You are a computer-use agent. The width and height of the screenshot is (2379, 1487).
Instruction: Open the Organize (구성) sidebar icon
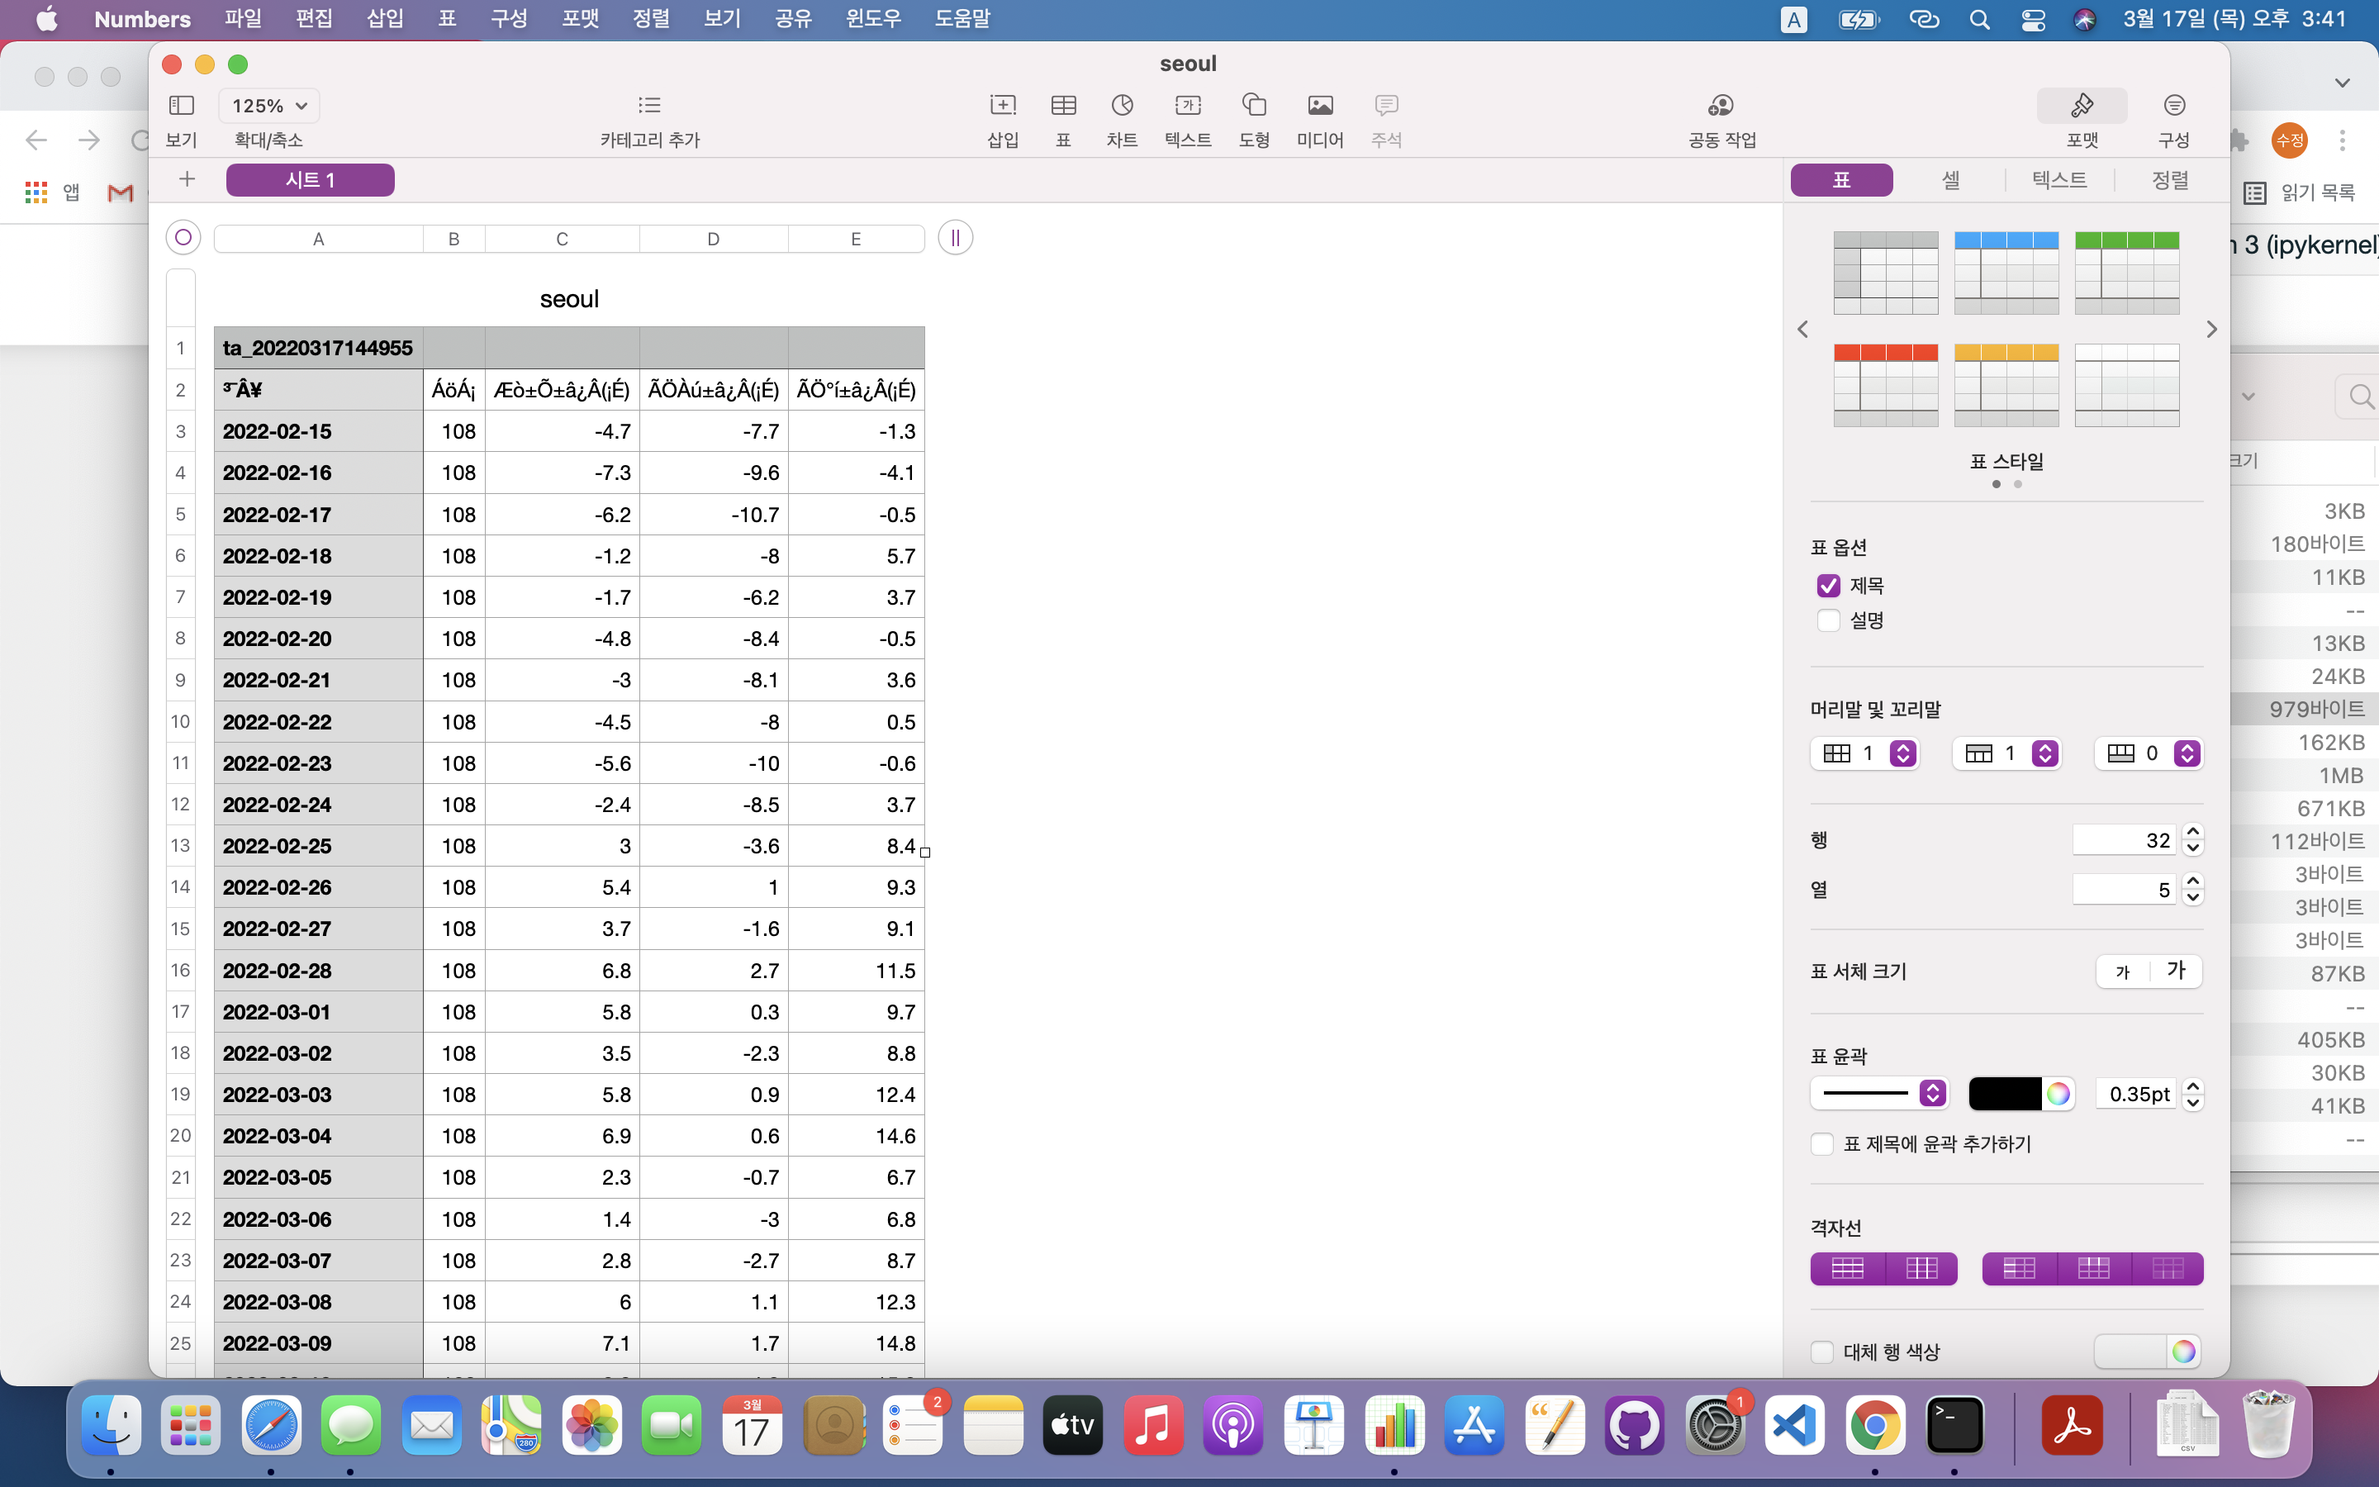pos(2173,107)
